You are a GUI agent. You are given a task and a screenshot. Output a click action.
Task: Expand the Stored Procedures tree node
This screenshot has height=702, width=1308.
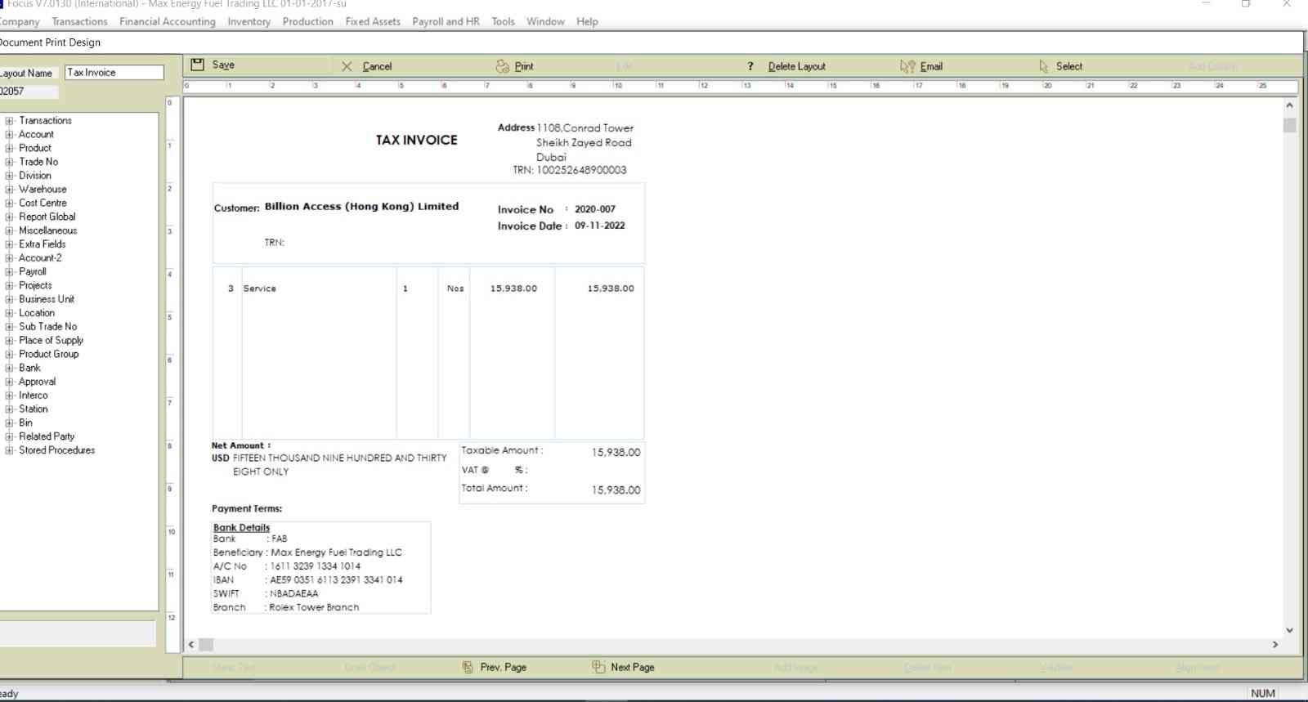10,450
